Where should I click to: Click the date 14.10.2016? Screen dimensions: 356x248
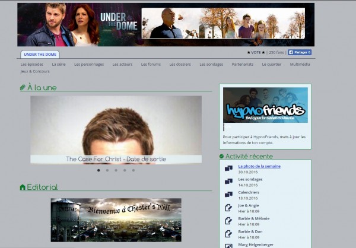(248, 185)
